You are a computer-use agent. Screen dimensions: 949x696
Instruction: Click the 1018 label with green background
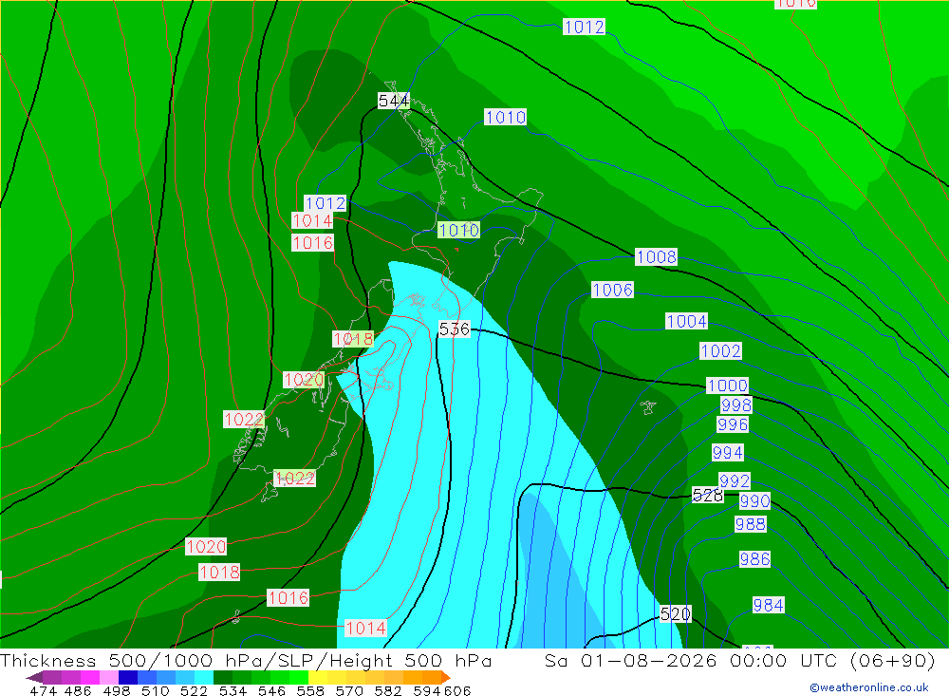[353, 339]
